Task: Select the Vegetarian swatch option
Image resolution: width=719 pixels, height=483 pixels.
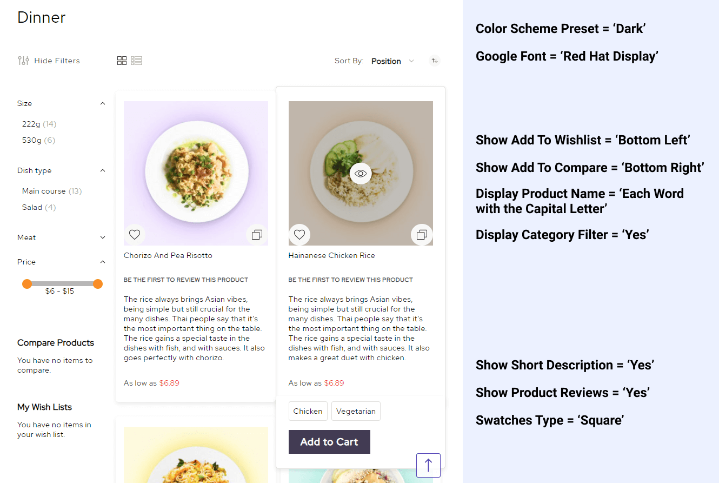Action: click(x=356, y=411)
